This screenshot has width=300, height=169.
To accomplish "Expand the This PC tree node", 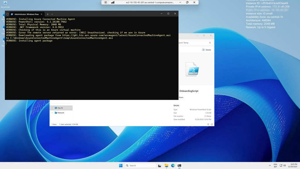I will 52,108.
